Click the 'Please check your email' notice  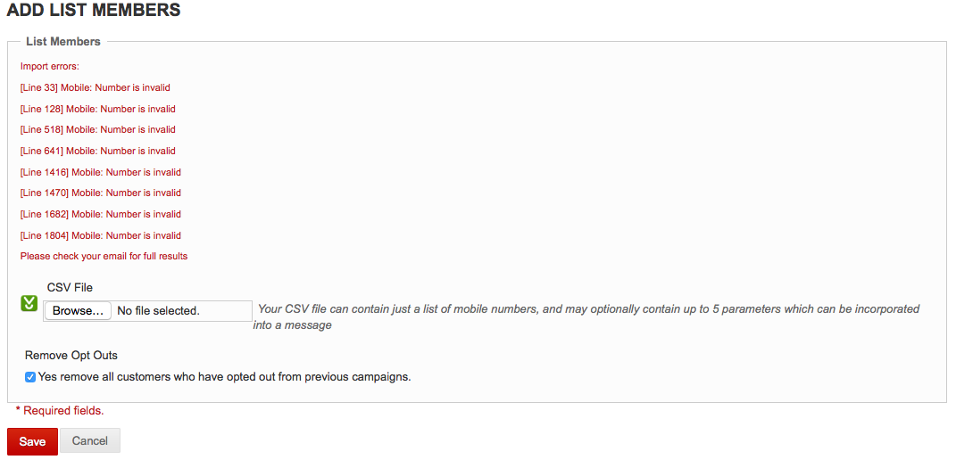tap(104, 257)
